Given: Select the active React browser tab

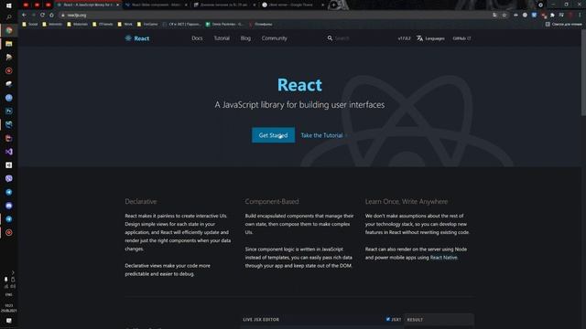Looking at the screenshot, I should 88,5.
